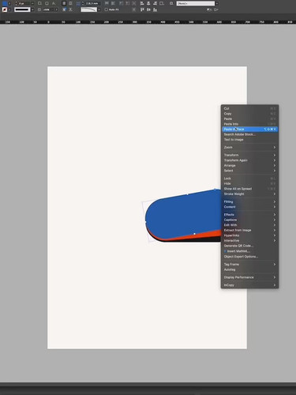Click the horizontal ruler
Screen dimensions: 296x395
coord(148,22)
